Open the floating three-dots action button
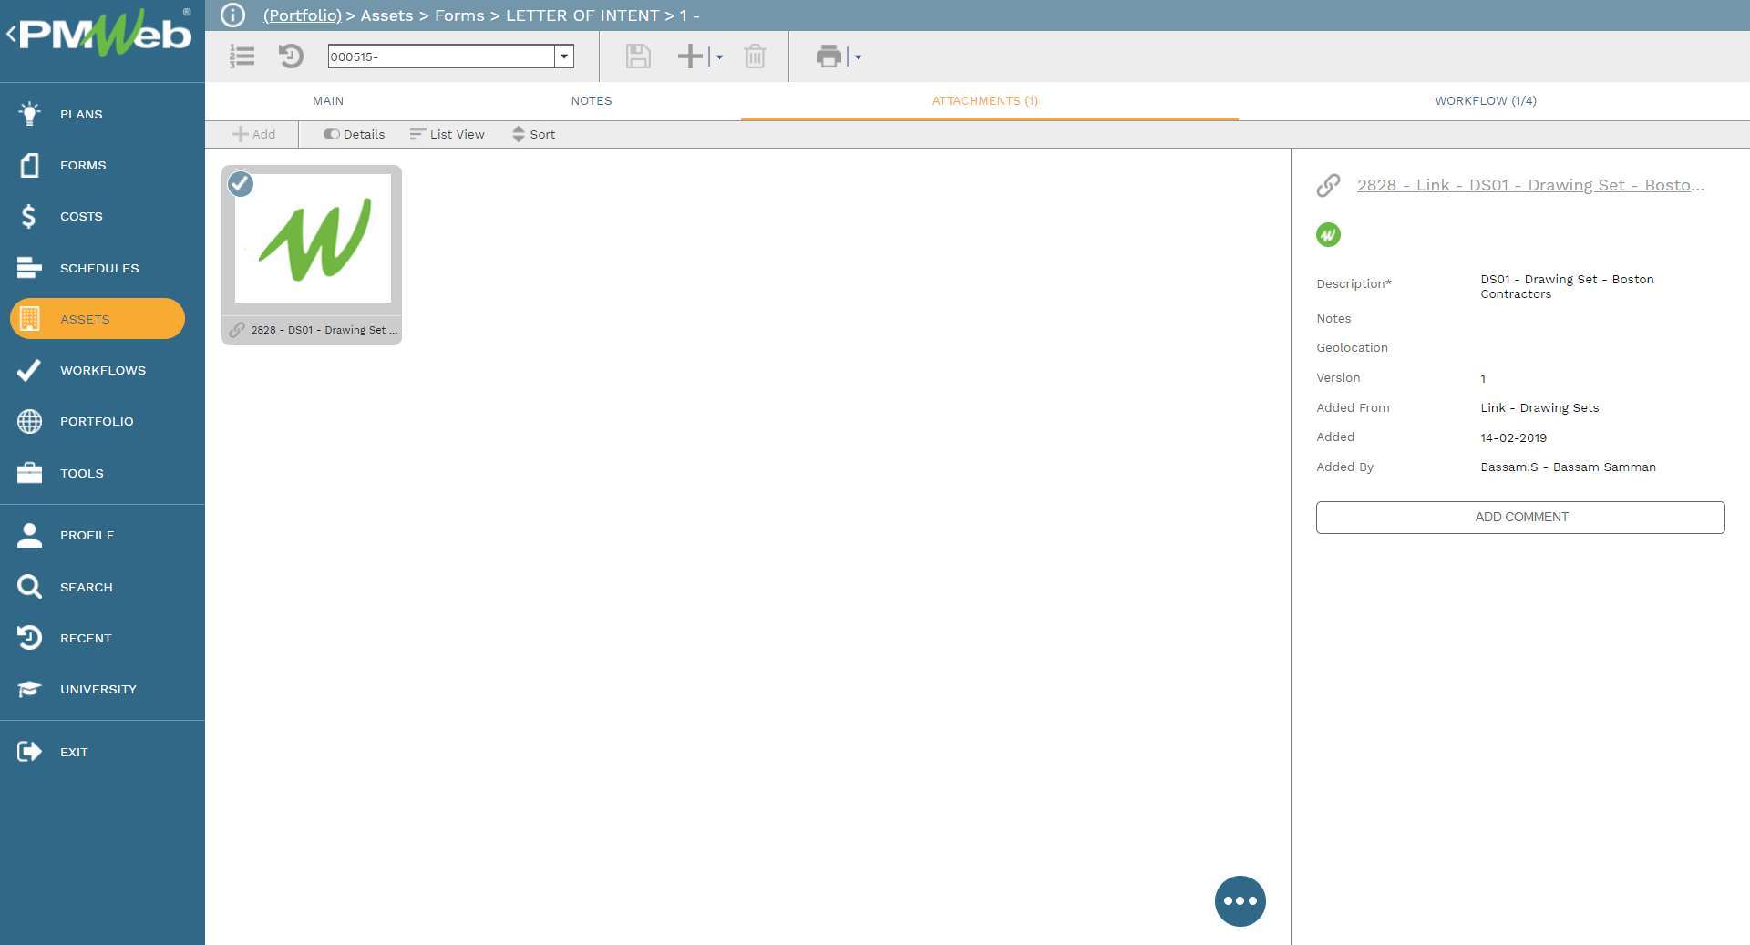Screen dimensions: 1750x945 (1240, 901)
